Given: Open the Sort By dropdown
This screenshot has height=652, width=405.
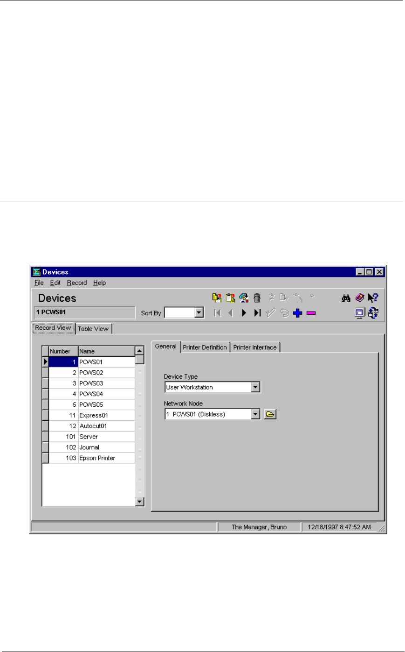Looking at the screenshot, I should pyautogui.click(x=199, y=312).
